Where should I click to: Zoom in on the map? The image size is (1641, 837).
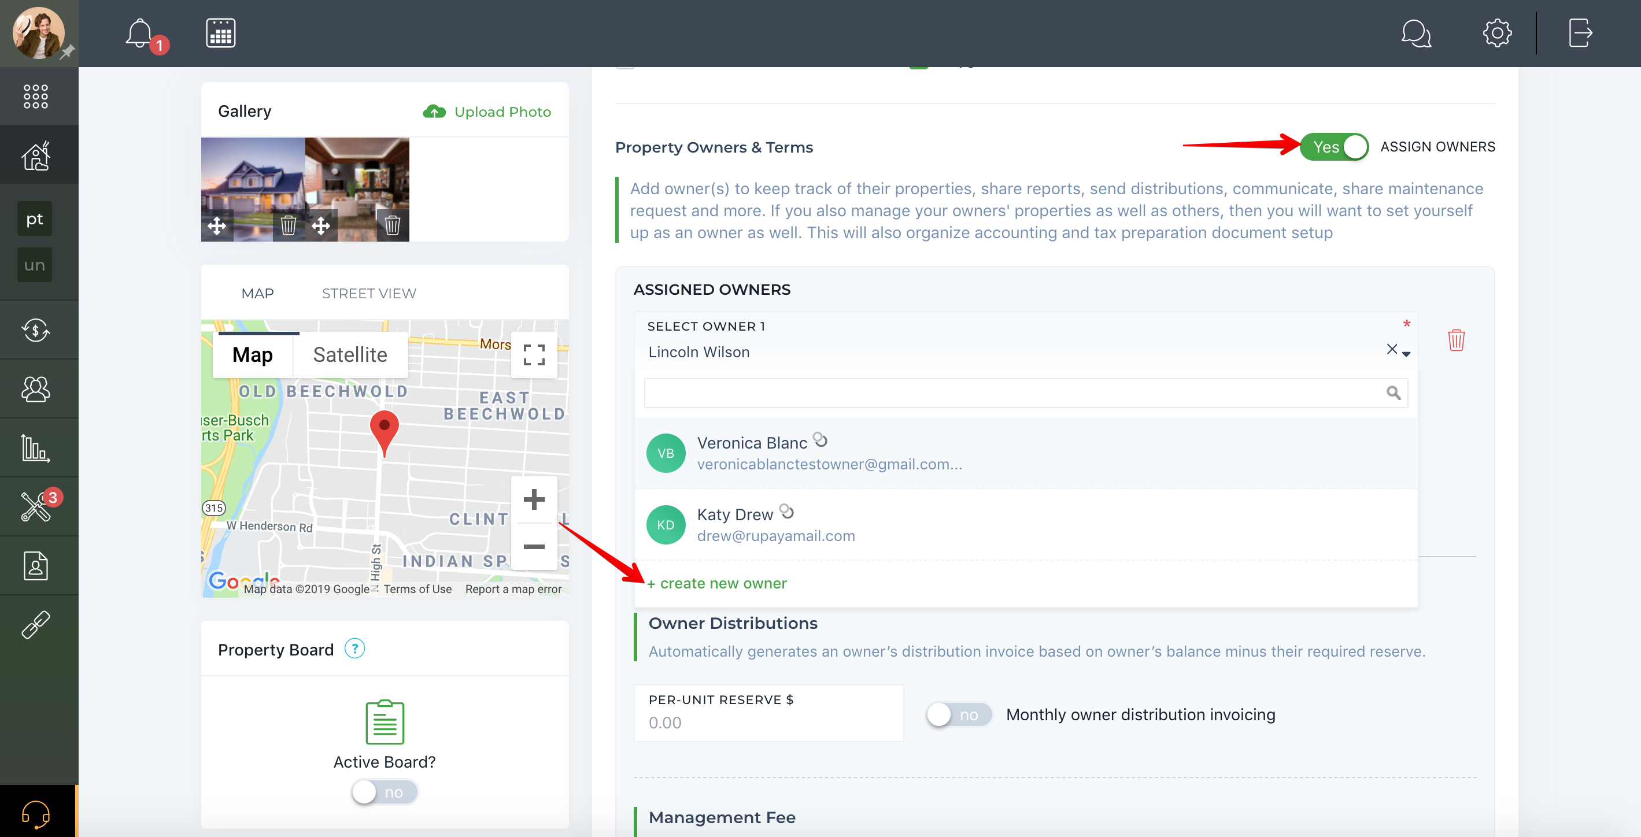point(534,499)
